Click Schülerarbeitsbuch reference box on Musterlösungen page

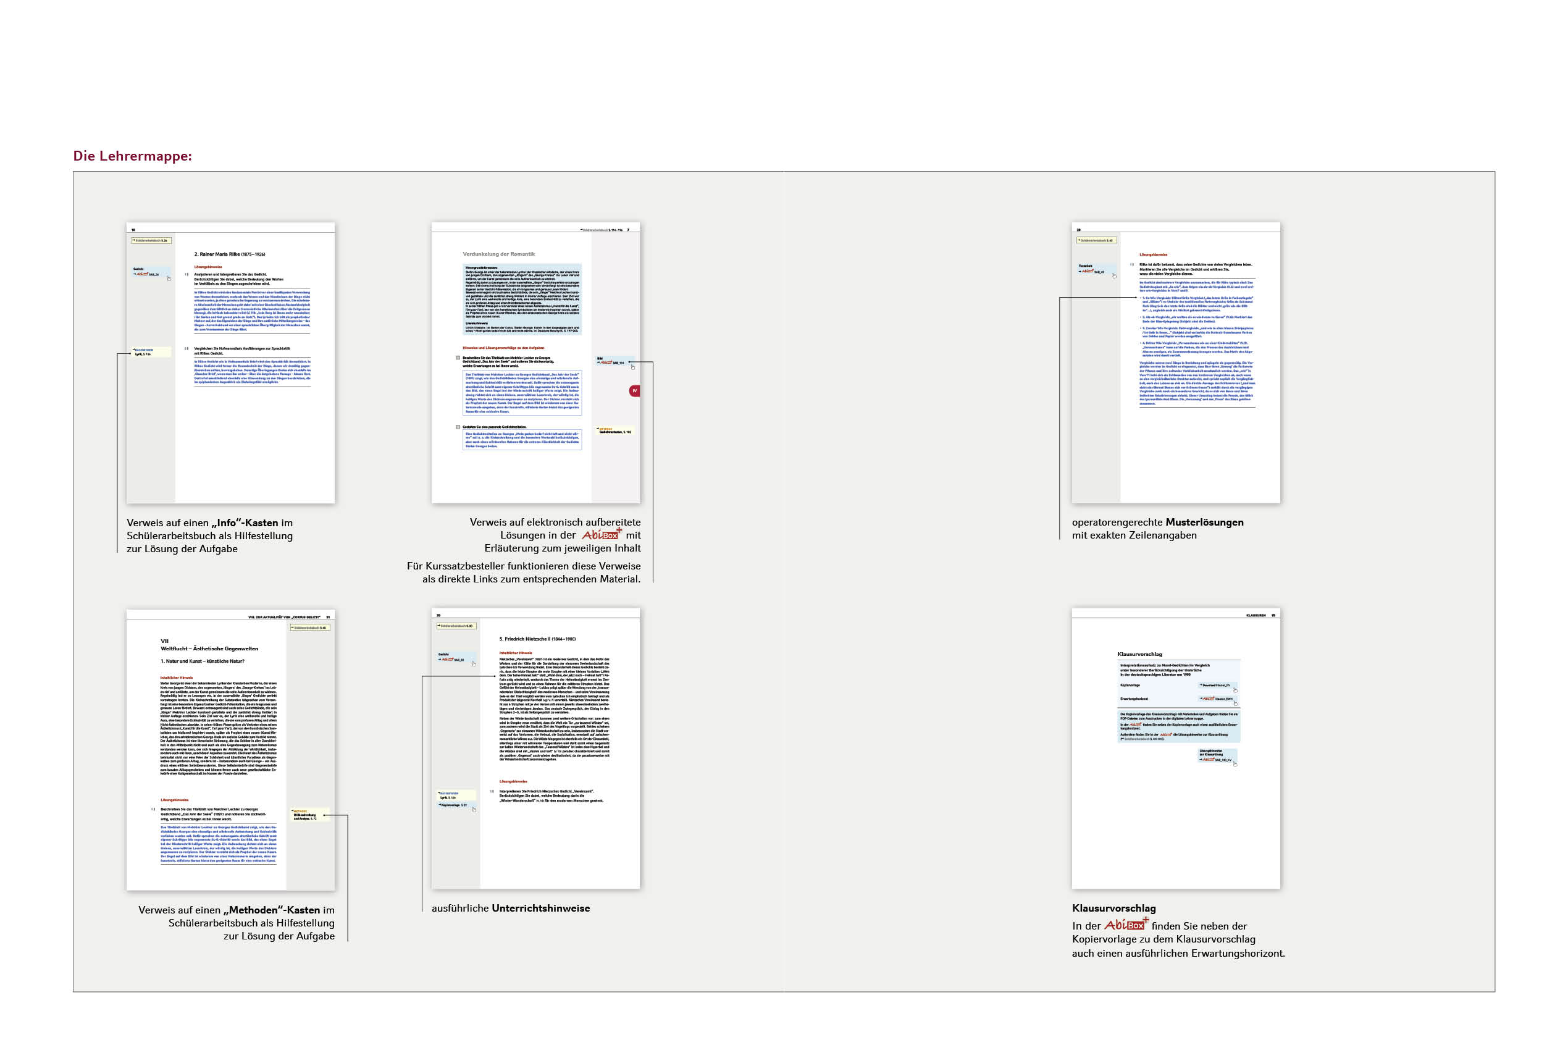[x=1096, y=240]
